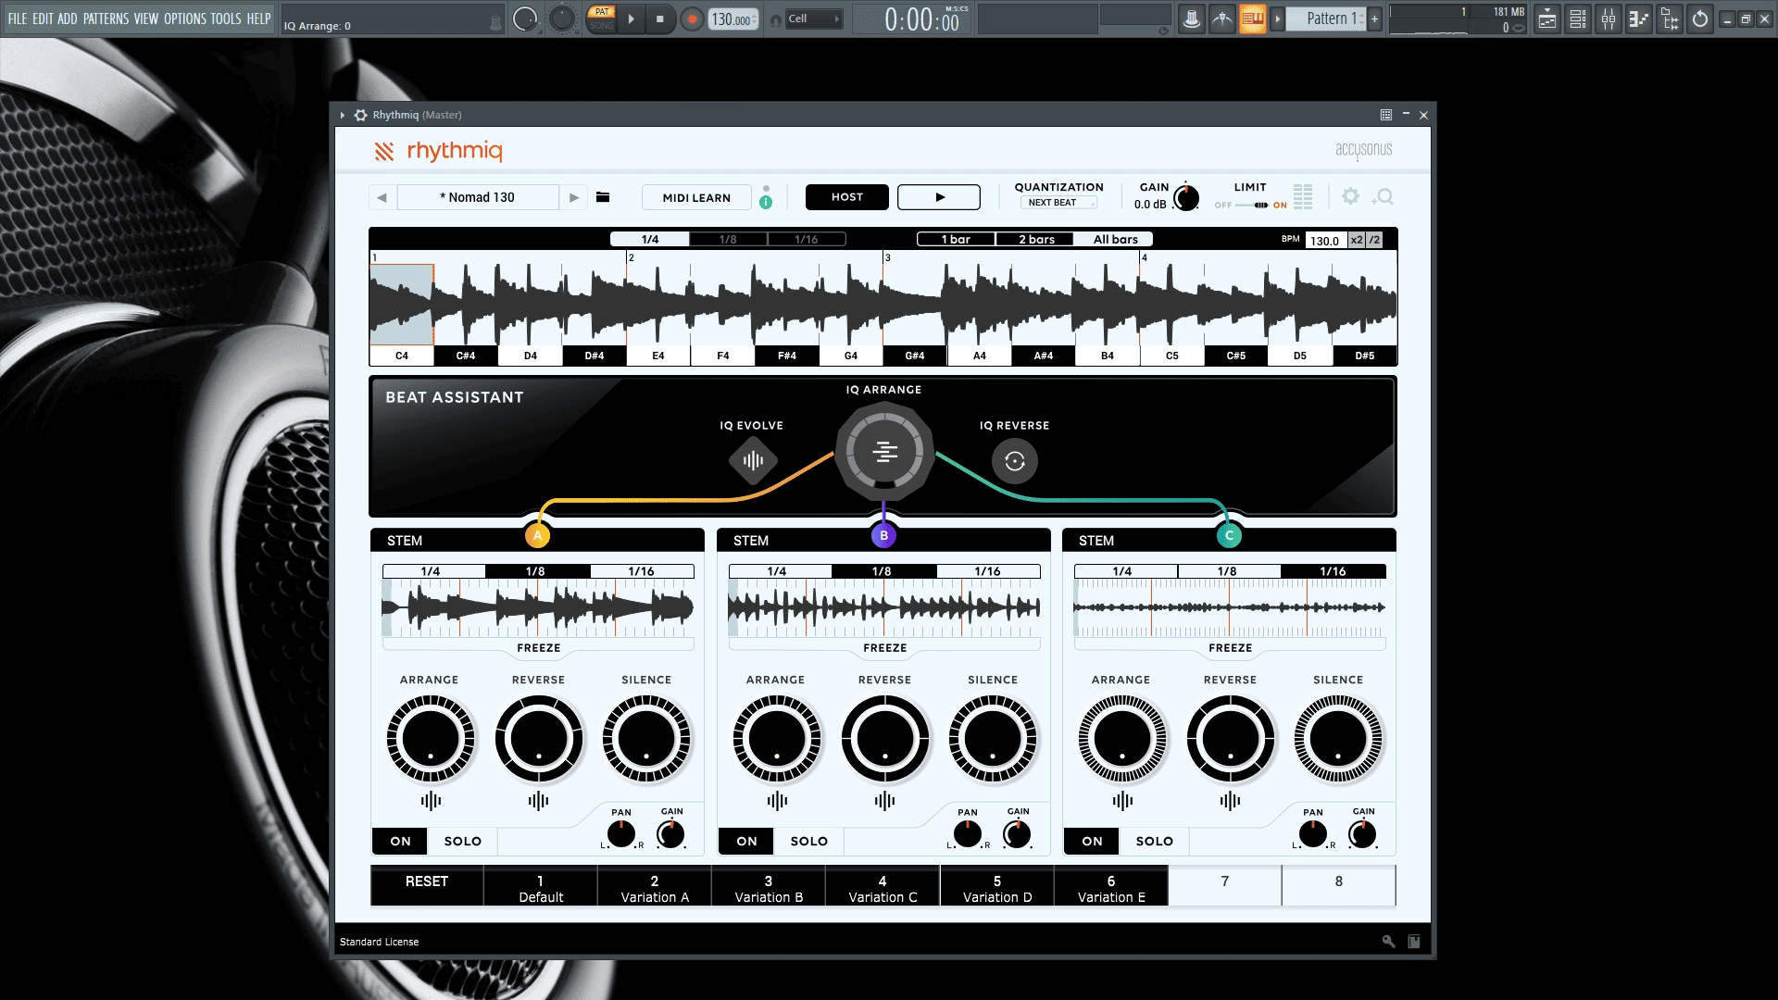The height and width of the screenshot is (1000, 1778).
Task: Toggle Stem A SOLO button
Action: (462, 841)
